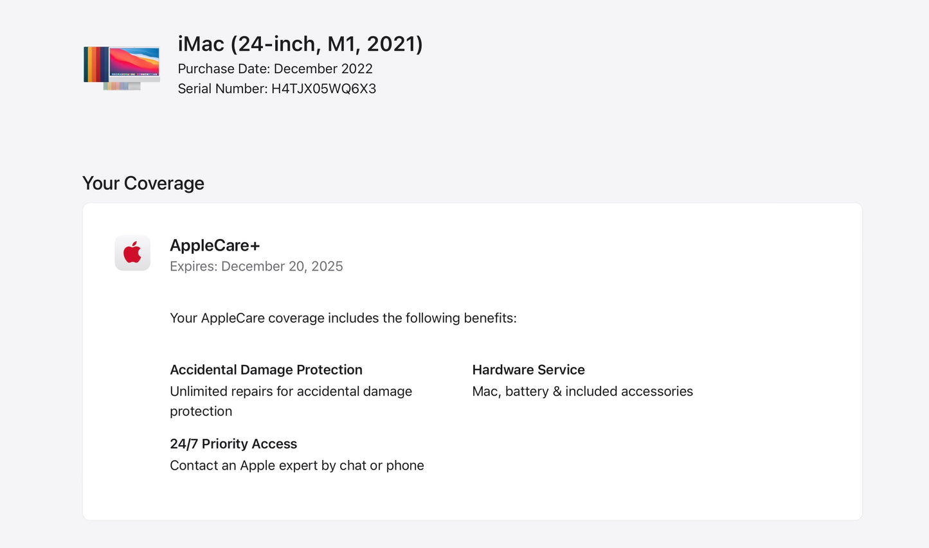Click the AppleCare+ plan title

pyautogui.click(x=215, y=245)
